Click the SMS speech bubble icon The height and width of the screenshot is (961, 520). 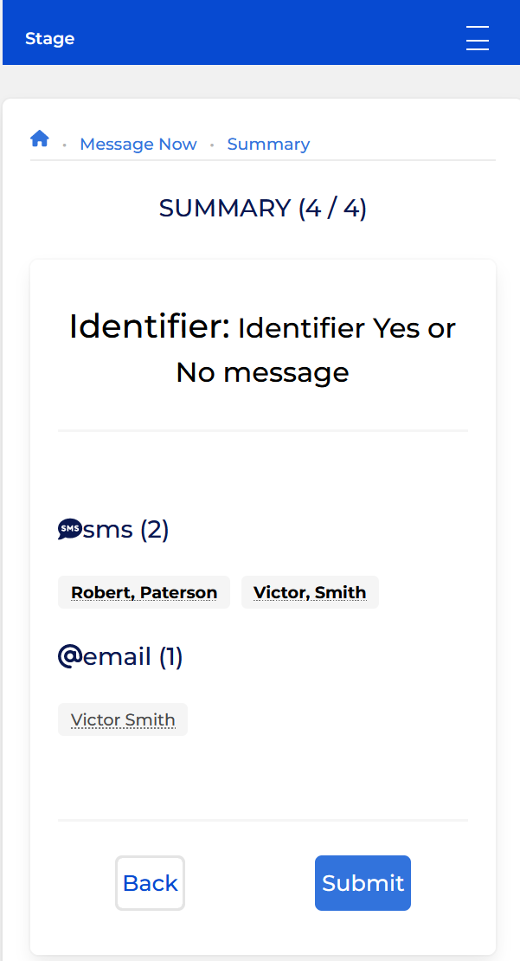70,529
